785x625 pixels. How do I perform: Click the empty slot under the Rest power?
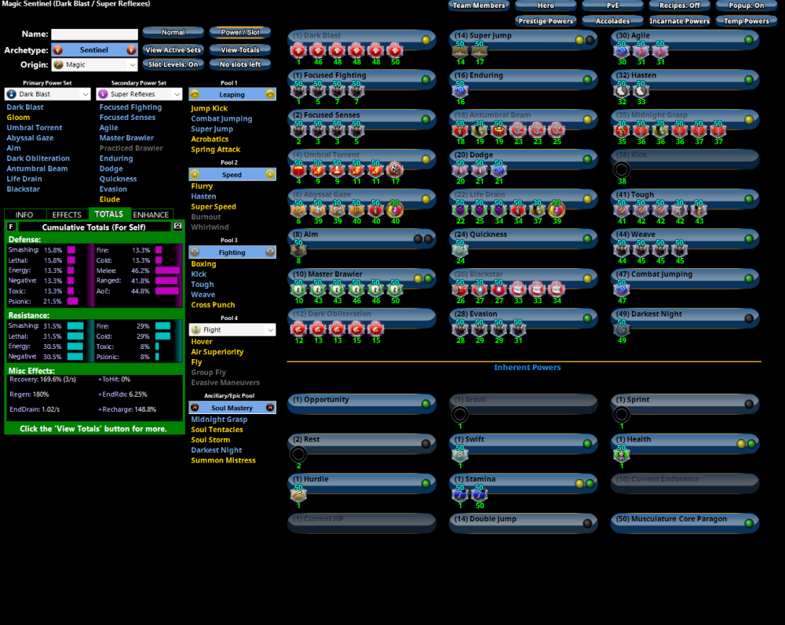pos(298,454)
